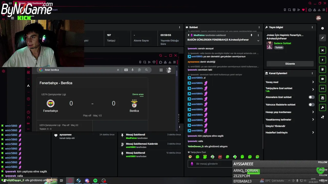Click ayssareee in the activity feed

(65, 135)
